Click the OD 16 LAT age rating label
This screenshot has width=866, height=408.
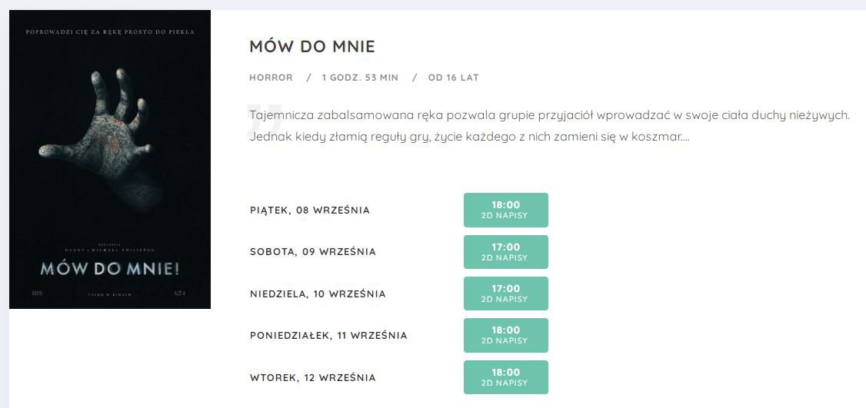454,78
